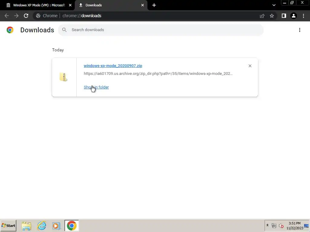
Task: Open the tab search dropdown arrow
Action: (x=274, y=5)
